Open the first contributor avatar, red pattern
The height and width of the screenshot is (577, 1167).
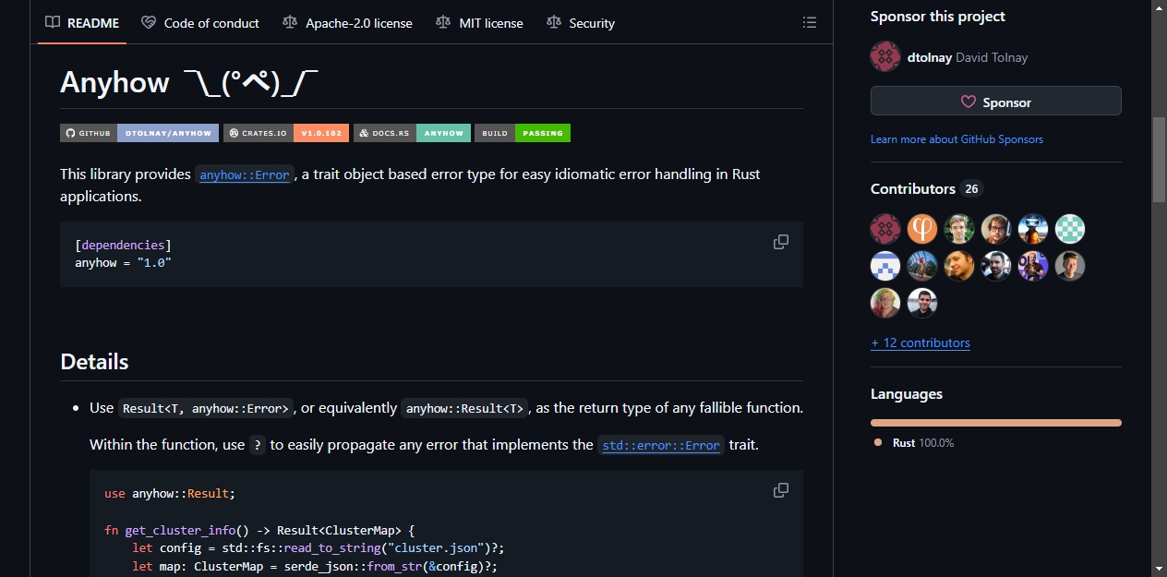[x=885, y=229]
